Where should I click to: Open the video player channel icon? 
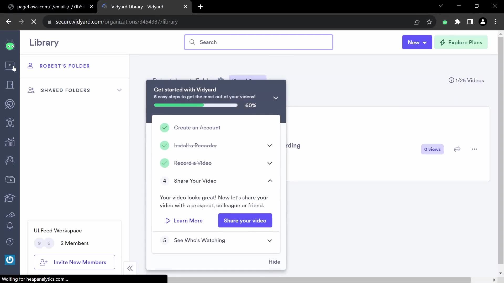pyautogui.click(x=10, y=180)
